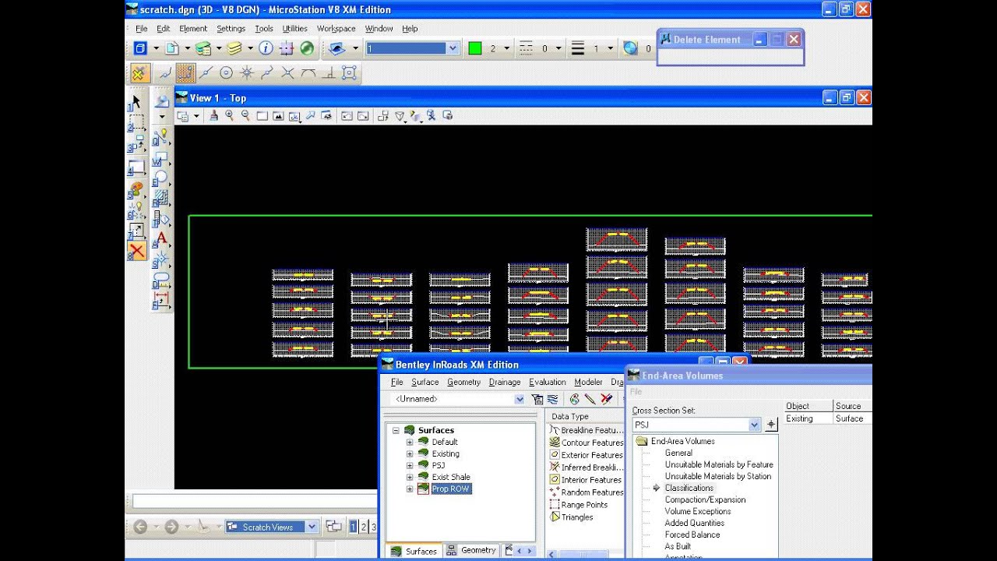Select Forced Balance in End-Area Volumes
Screen dimensions: 997x561
[x=692, y=535]
